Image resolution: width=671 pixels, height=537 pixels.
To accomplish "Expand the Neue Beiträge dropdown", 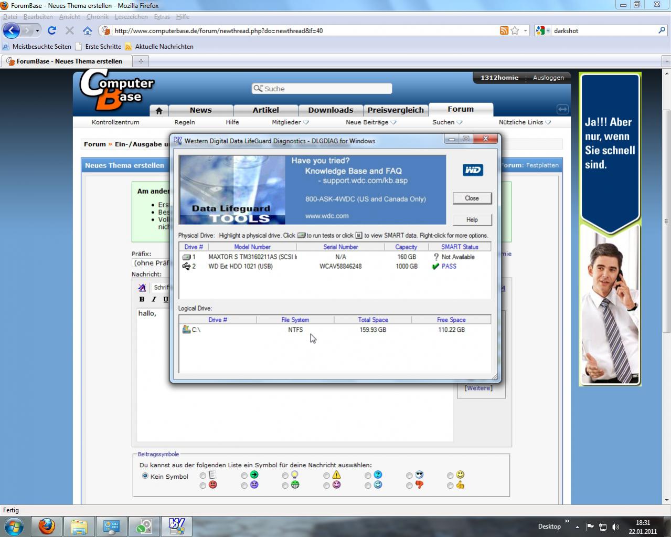I will (371, 122).
